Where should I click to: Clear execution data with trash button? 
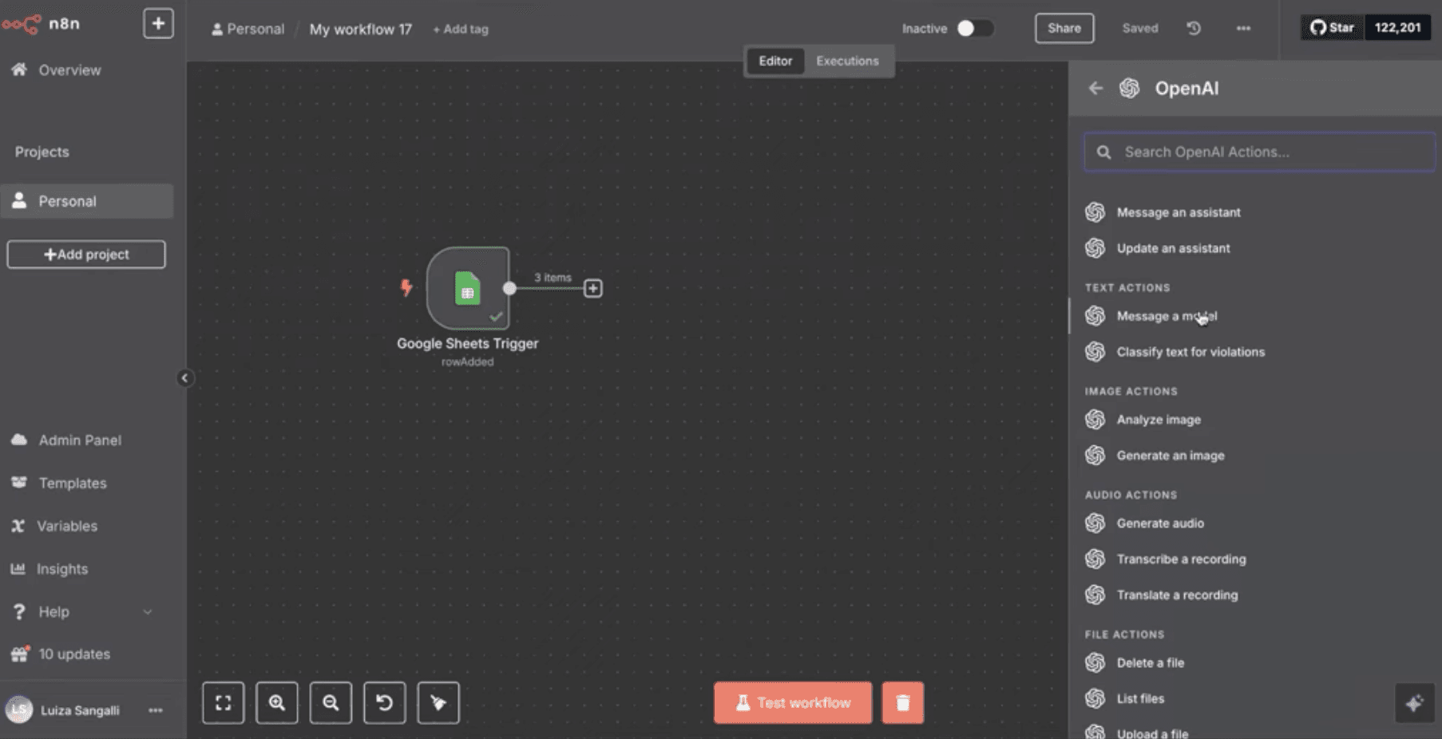[903, 703]
